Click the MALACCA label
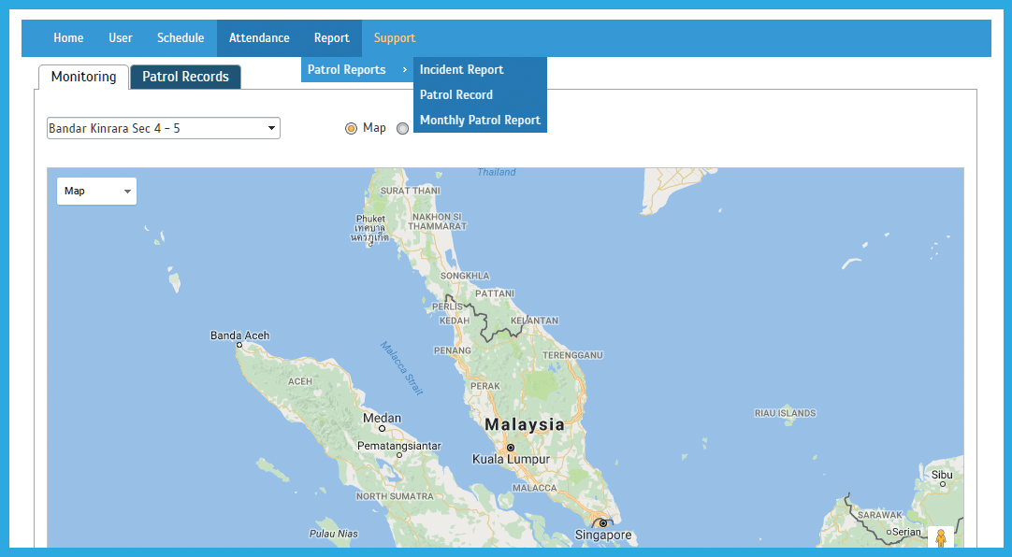Viewport: 1012px width, 557px height. pyautogui.click(x=534, y=488)
